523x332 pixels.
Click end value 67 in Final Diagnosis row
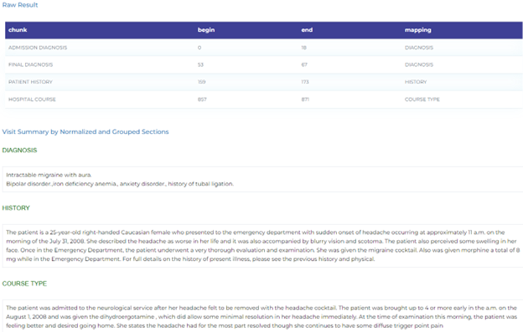(304, 64)
